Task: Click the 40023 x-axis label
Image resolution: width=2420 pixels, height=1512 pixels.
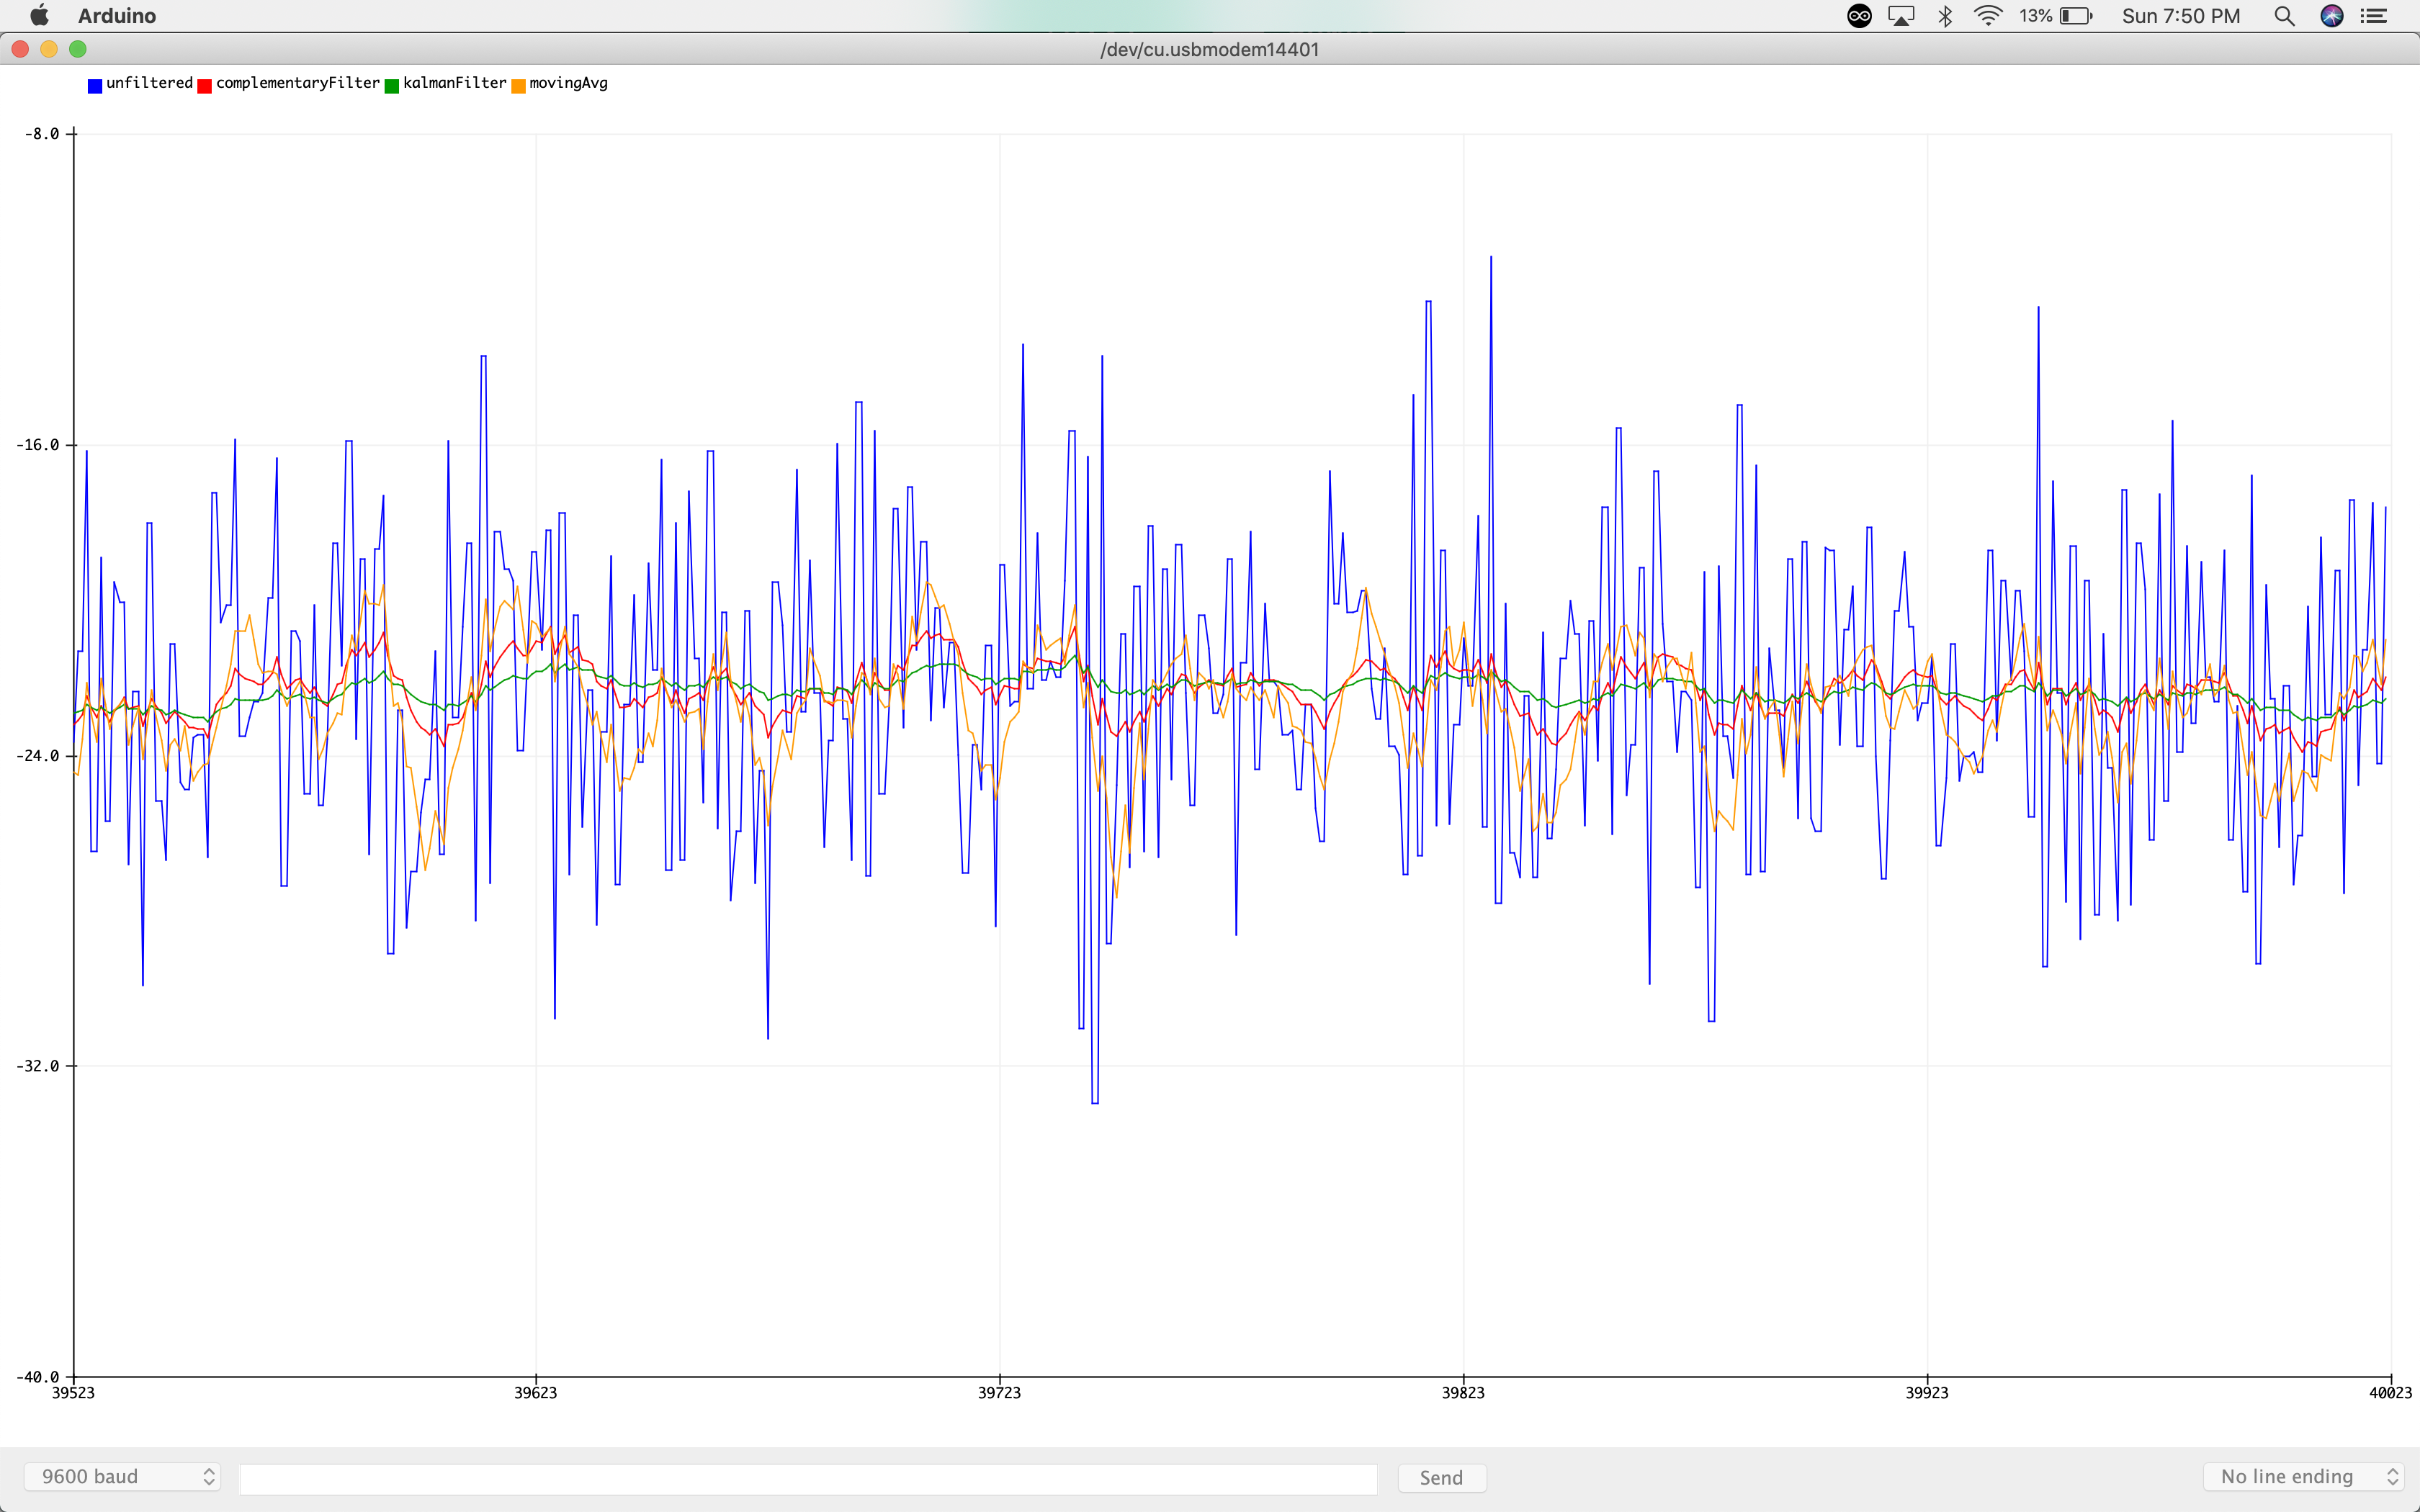Action: point(2391,1393)
